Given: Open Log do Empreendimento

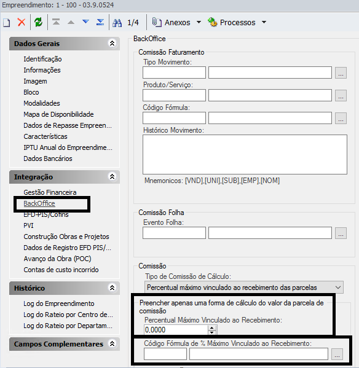Looking at the screenshot, I should click(x=59, y=303).
